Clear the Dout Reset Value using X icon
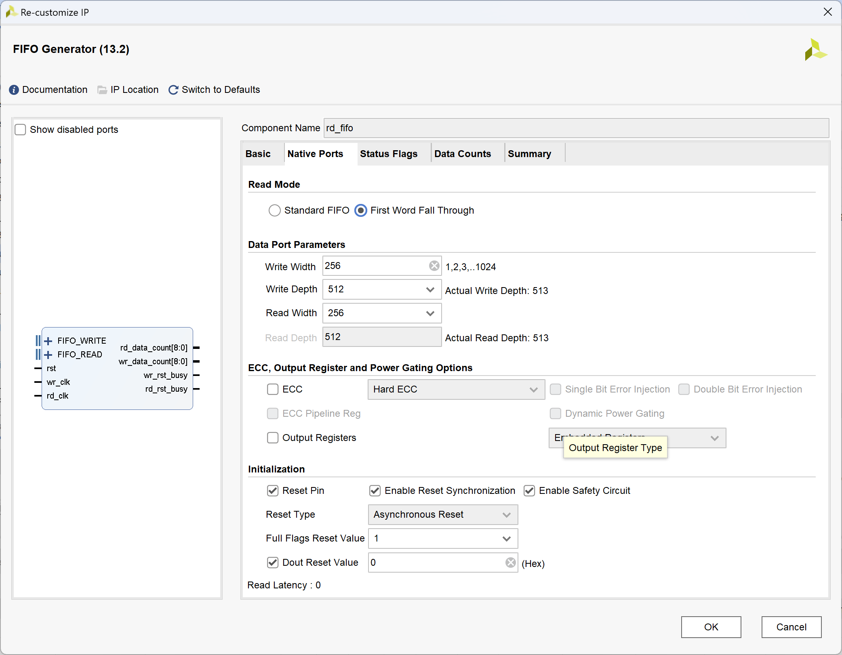This screenshot has height=655, width=842. coord(510,563)
